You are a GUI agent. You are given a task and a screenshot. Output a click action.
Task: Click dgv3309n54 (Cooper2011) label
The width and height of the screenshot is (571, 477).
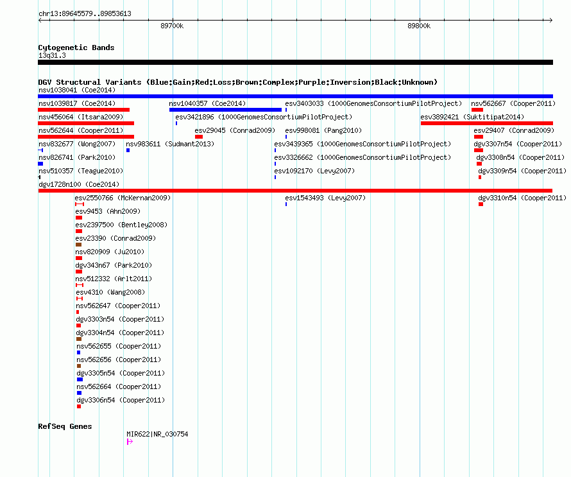tap(522, 171)
